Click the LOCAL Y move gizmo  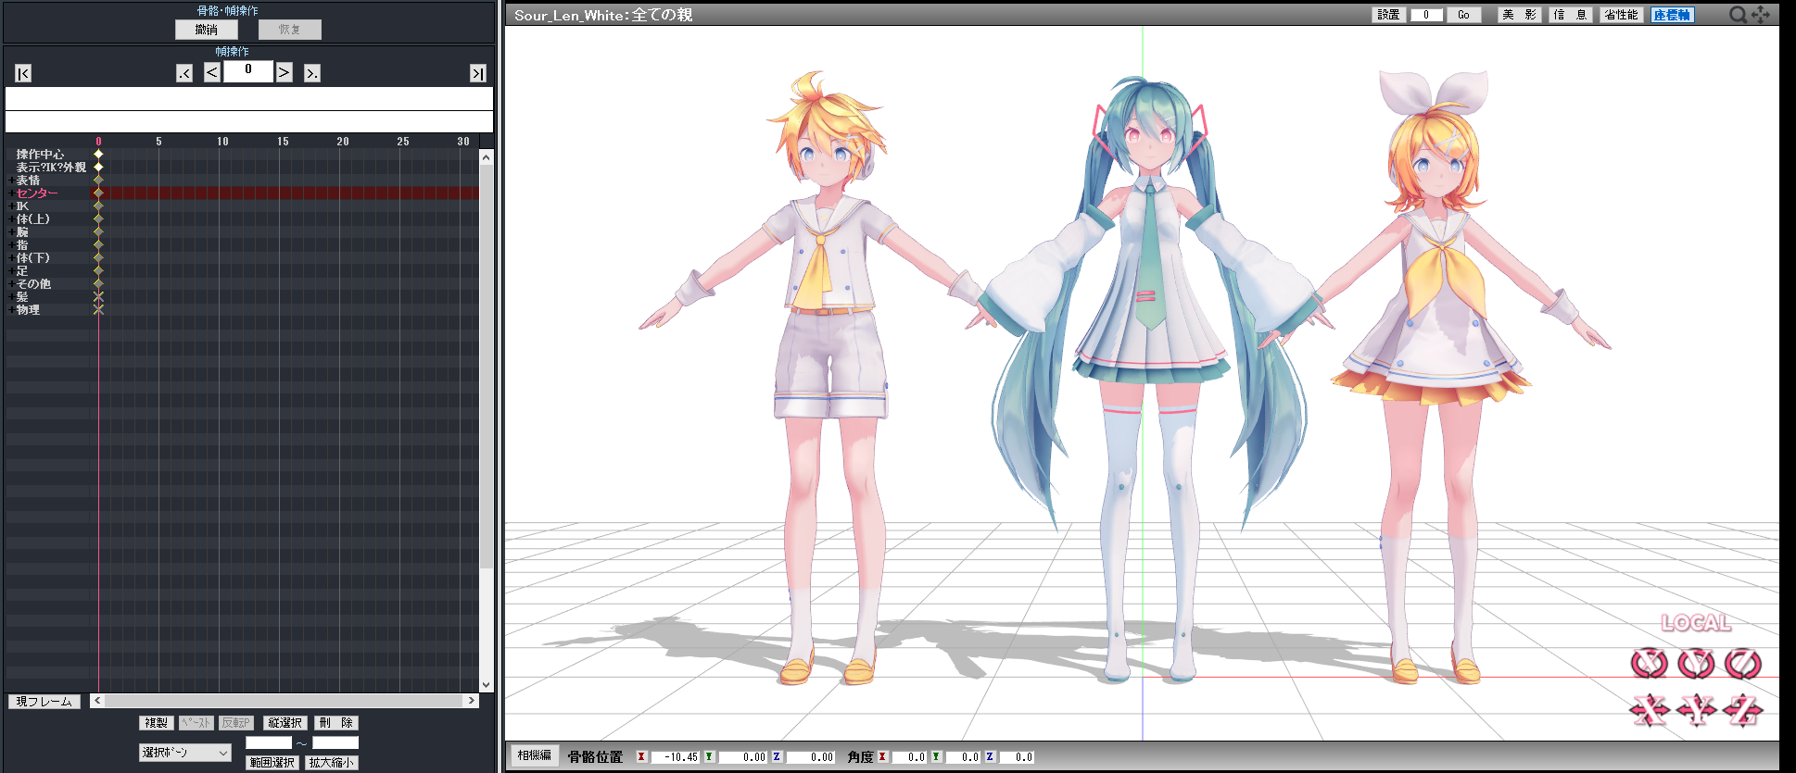pos(1696,710)
